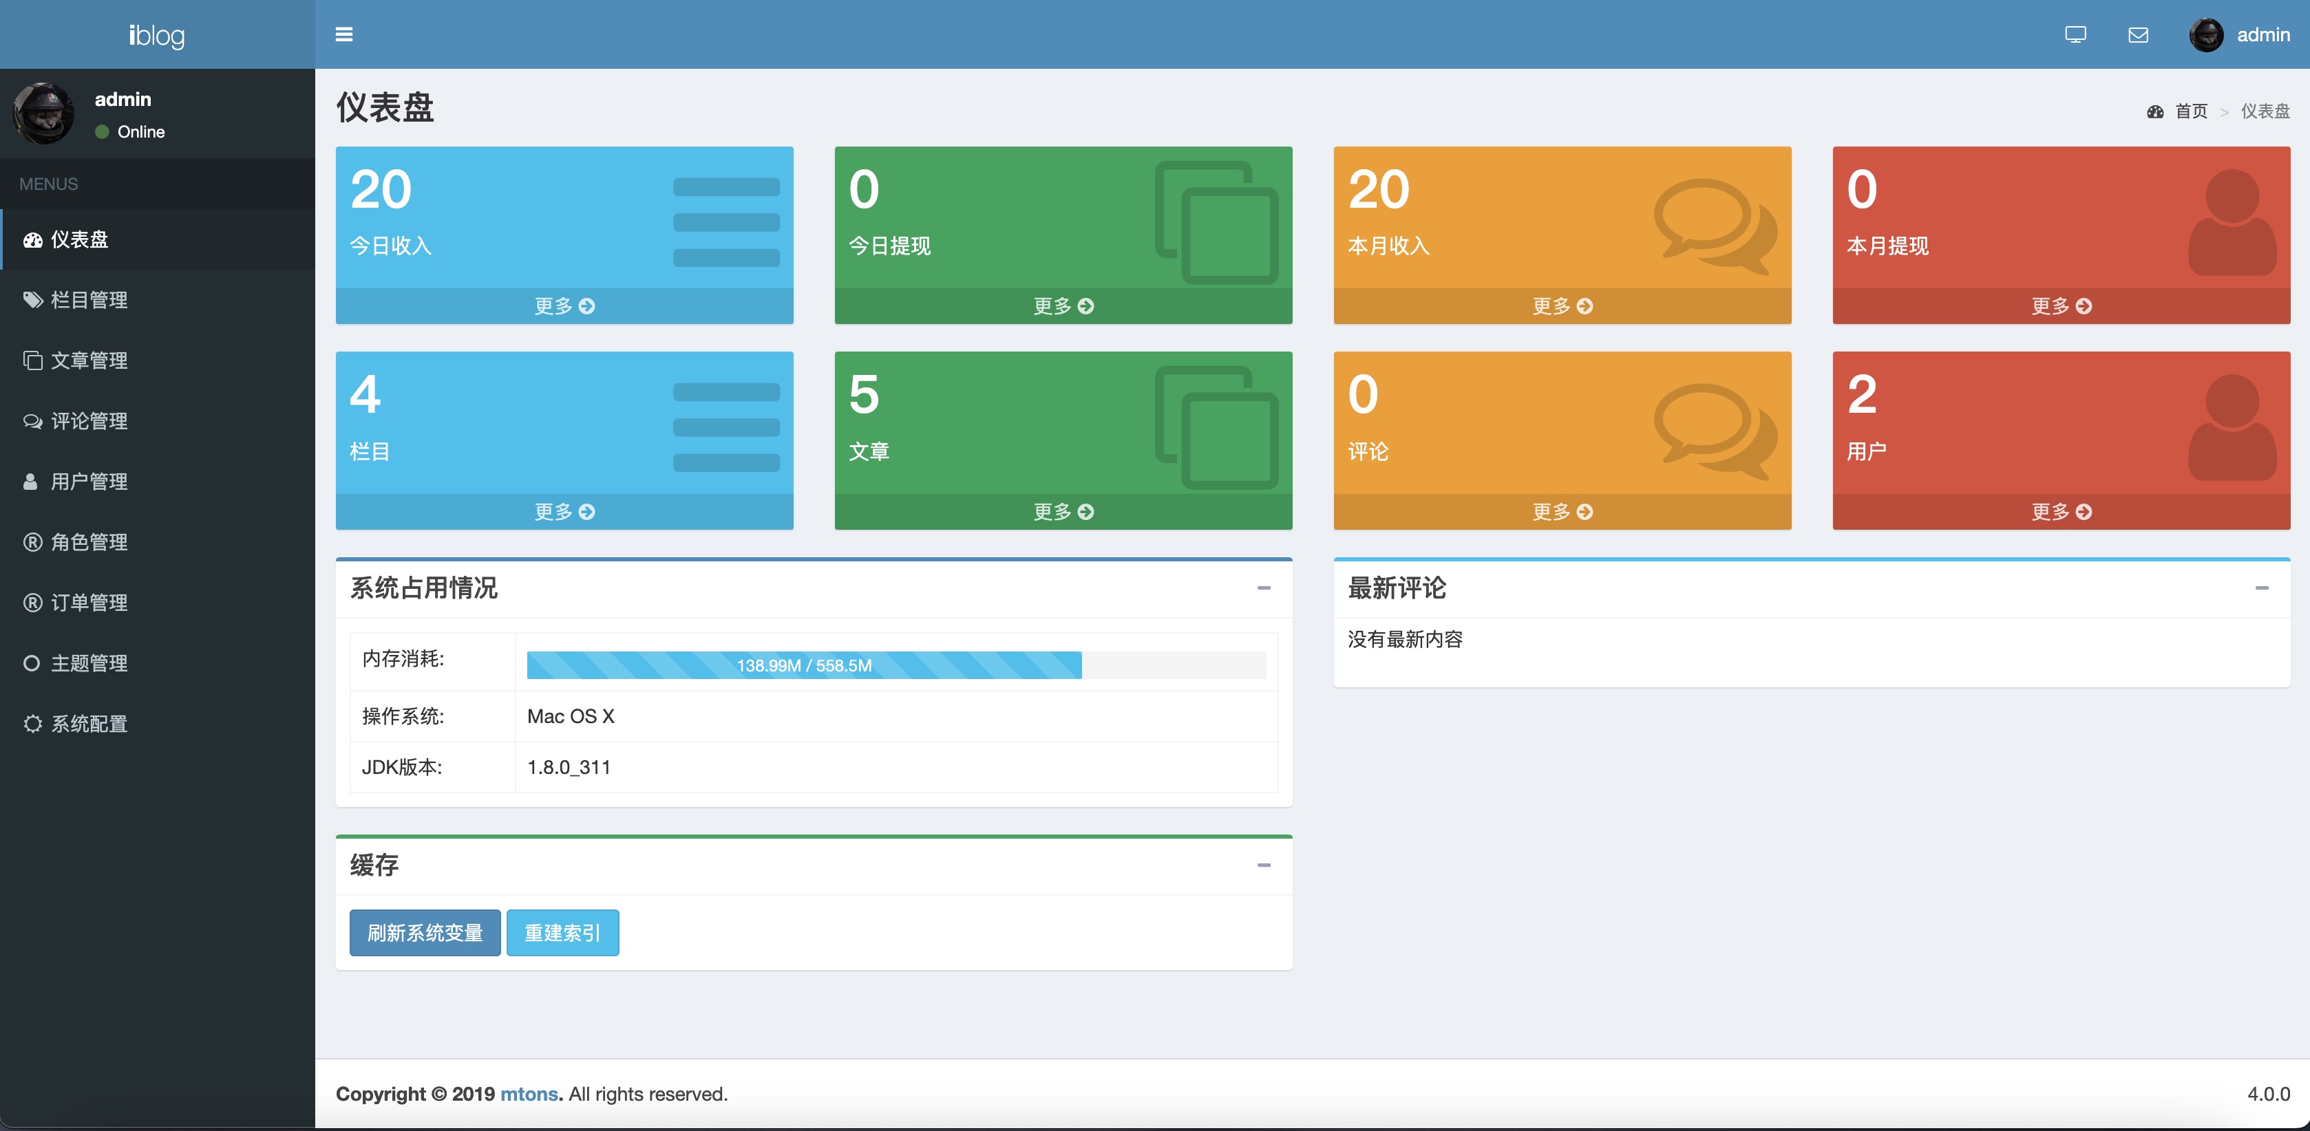This screenshot has width=2310, height=1131.
Task: Toggle the sidebar with the hamburger icon
Action: (x=343, y=34)
